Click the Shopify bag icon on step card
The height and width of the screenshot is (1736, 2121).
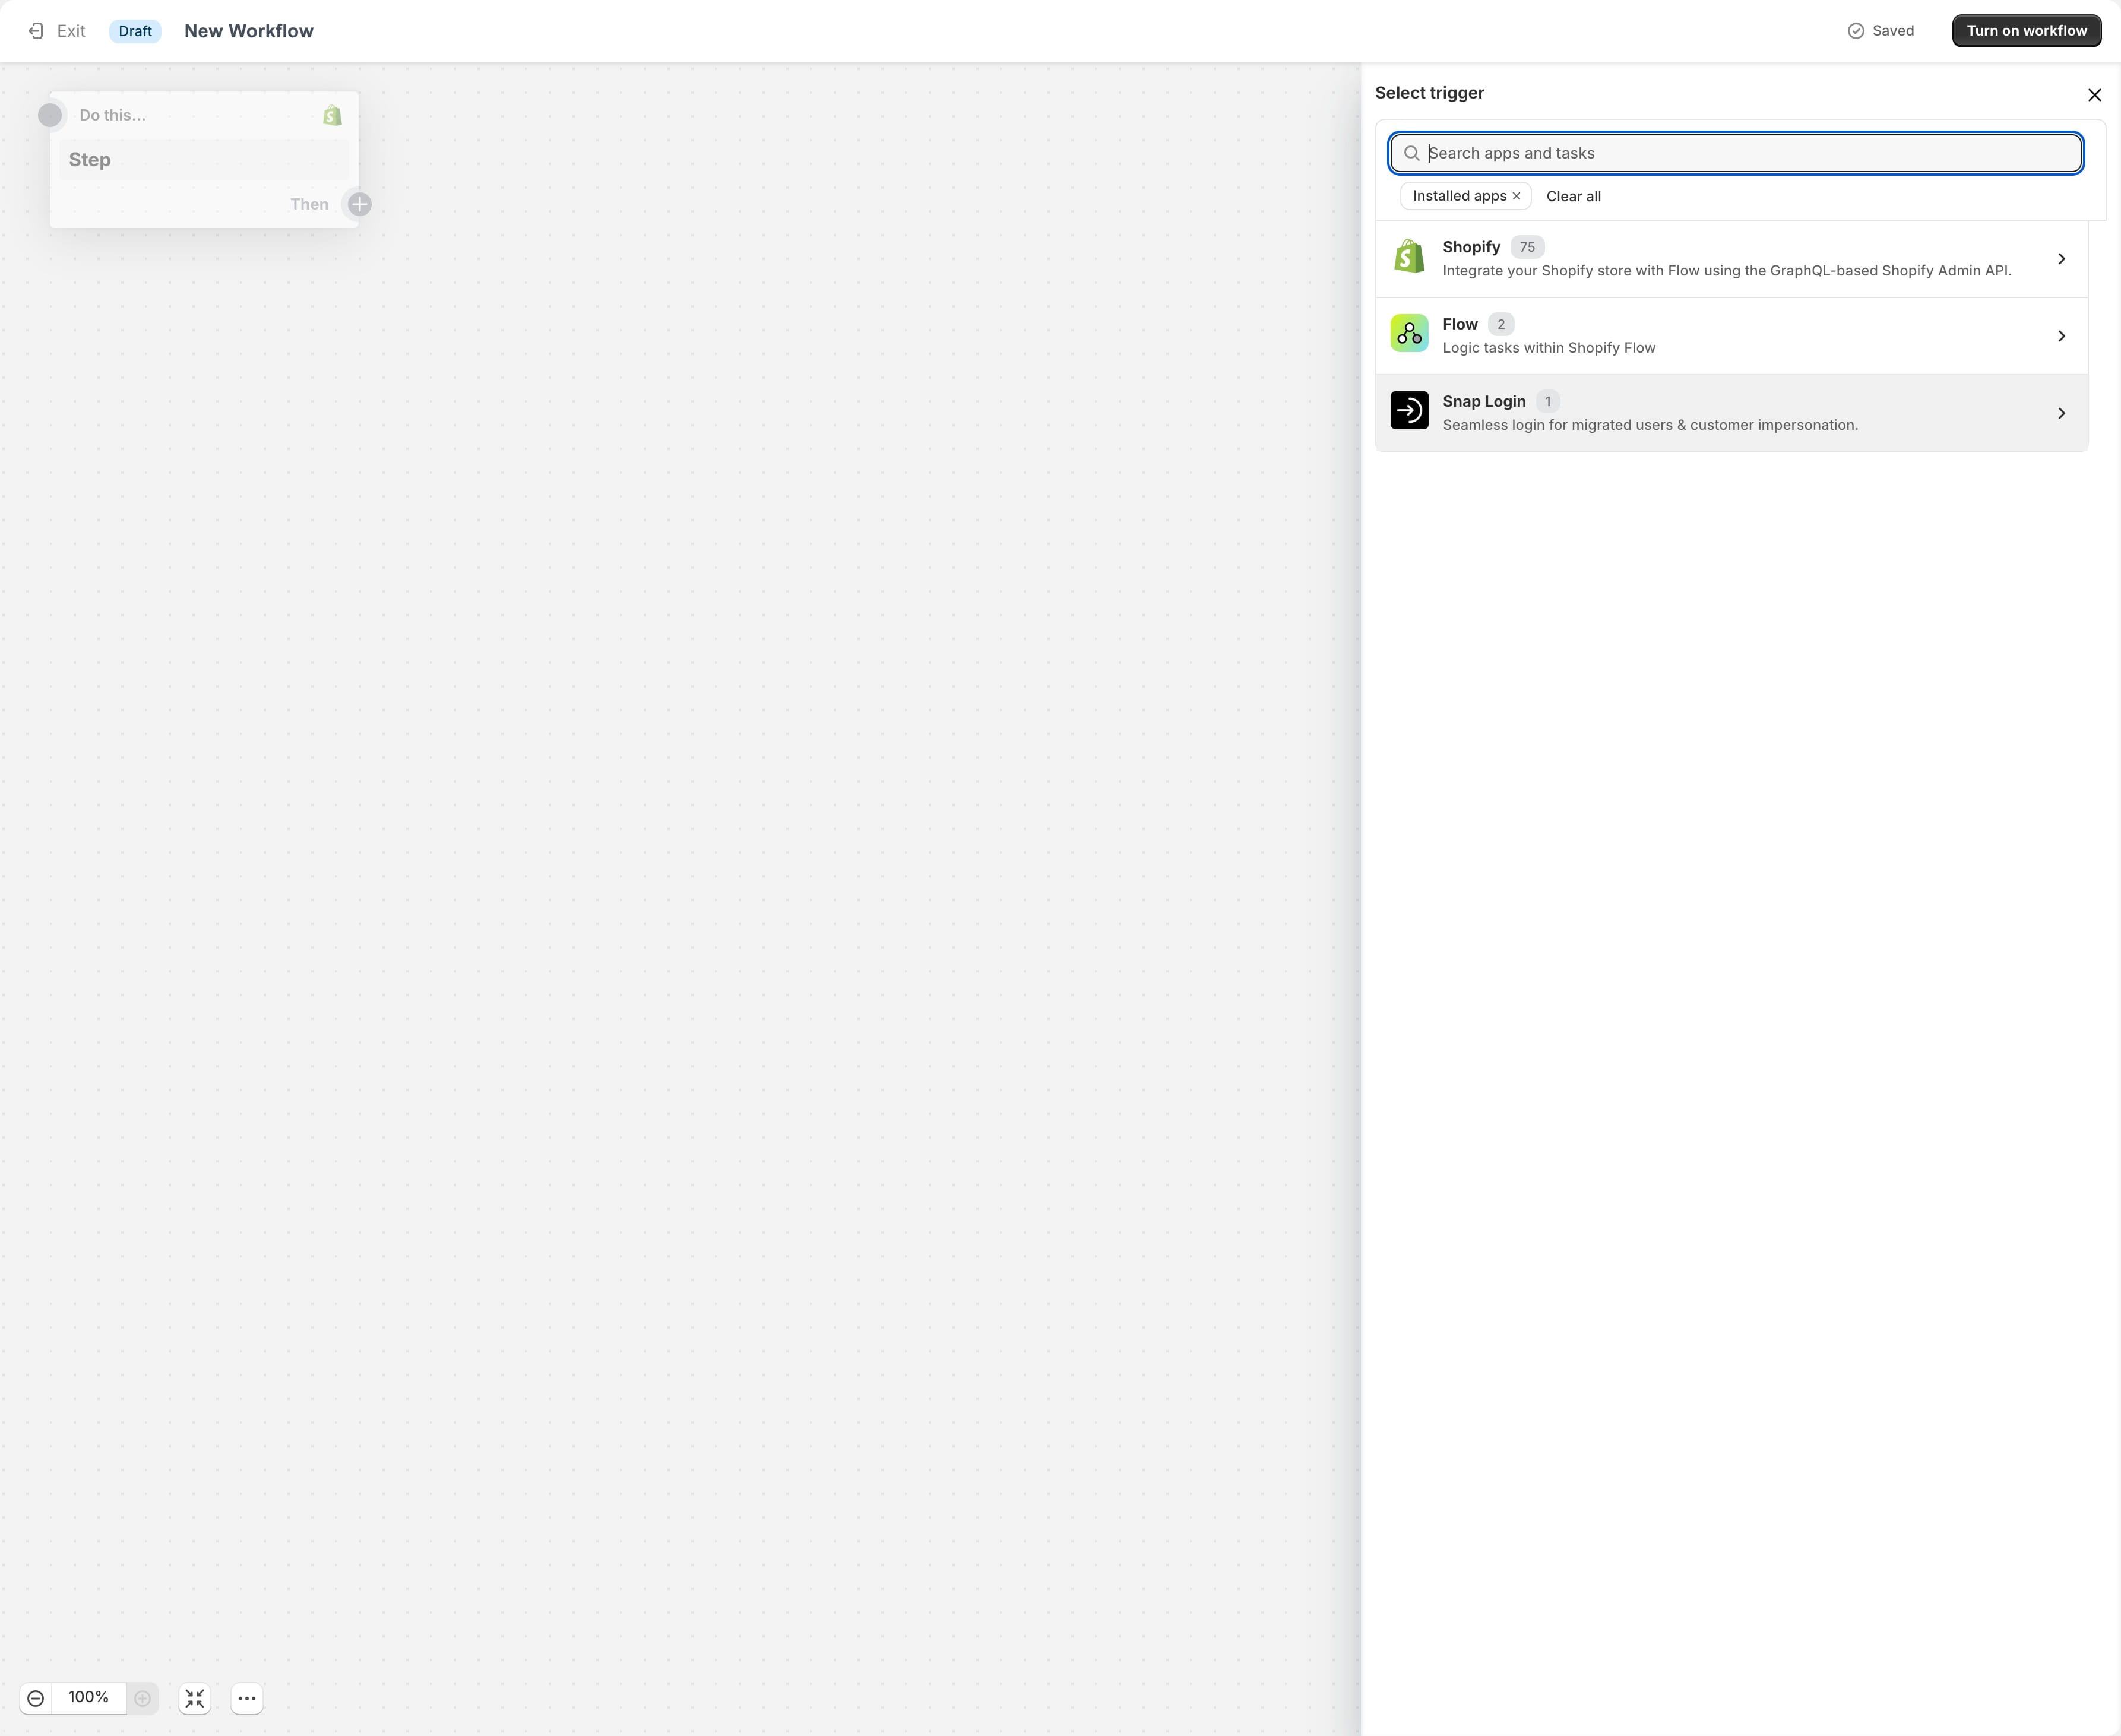[x=332, y=116]
